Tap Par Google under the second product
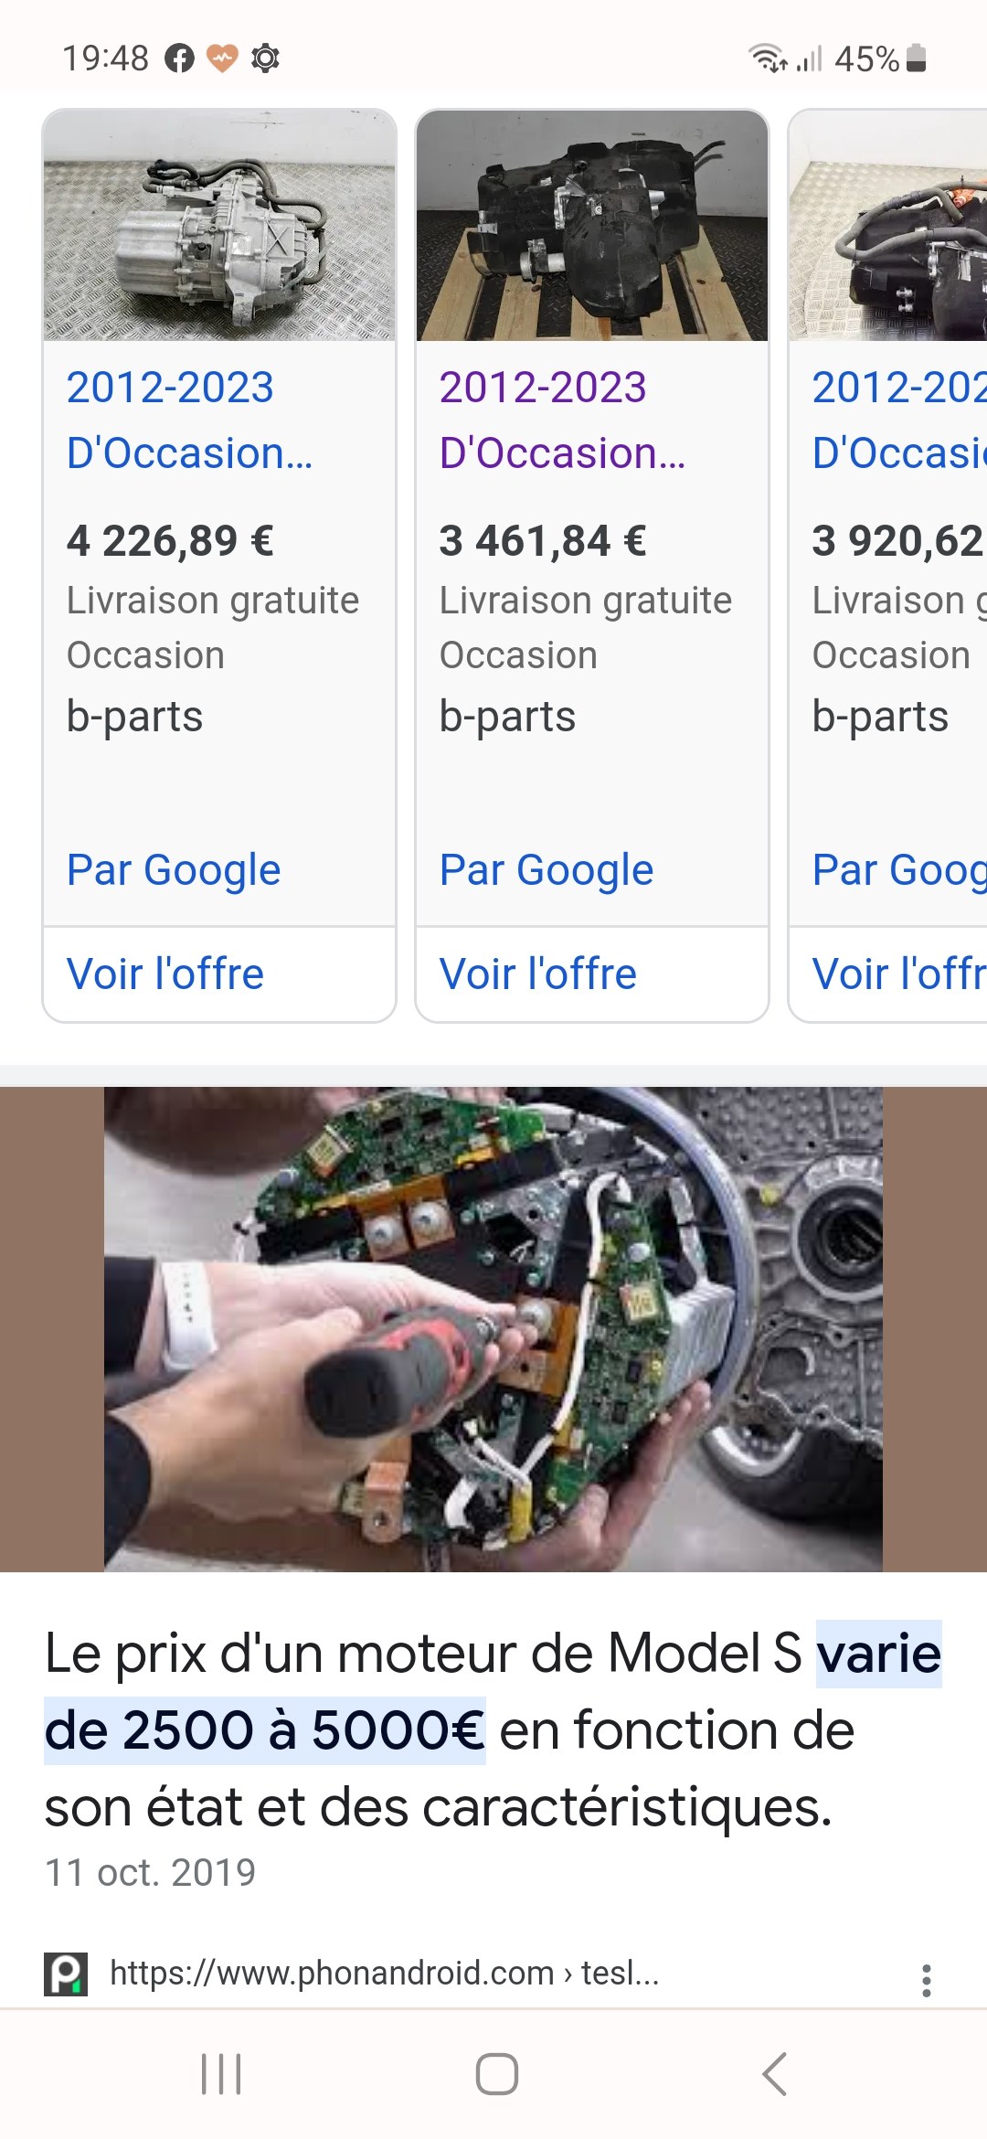The image size is (987, 2139). (547, 870)
